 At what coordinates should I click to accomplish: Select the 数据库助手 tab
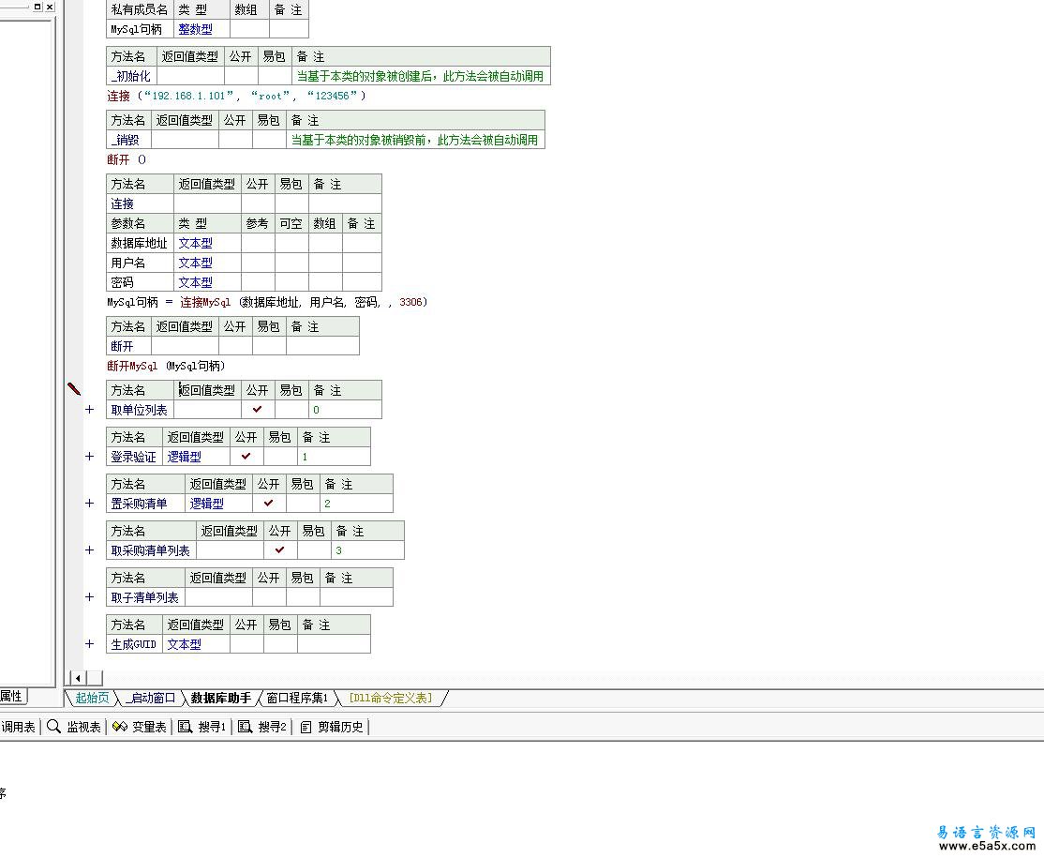coord(220,698)
